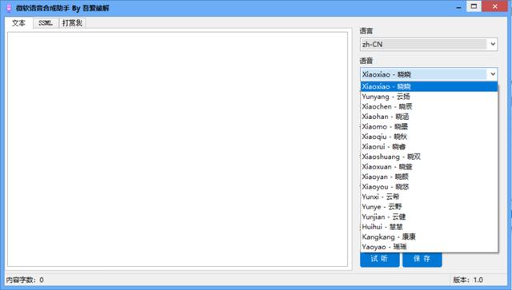The width and height of the screenshot is (512, 290).
Task: Click the app icon in the title bar
Action: [9, 8]
